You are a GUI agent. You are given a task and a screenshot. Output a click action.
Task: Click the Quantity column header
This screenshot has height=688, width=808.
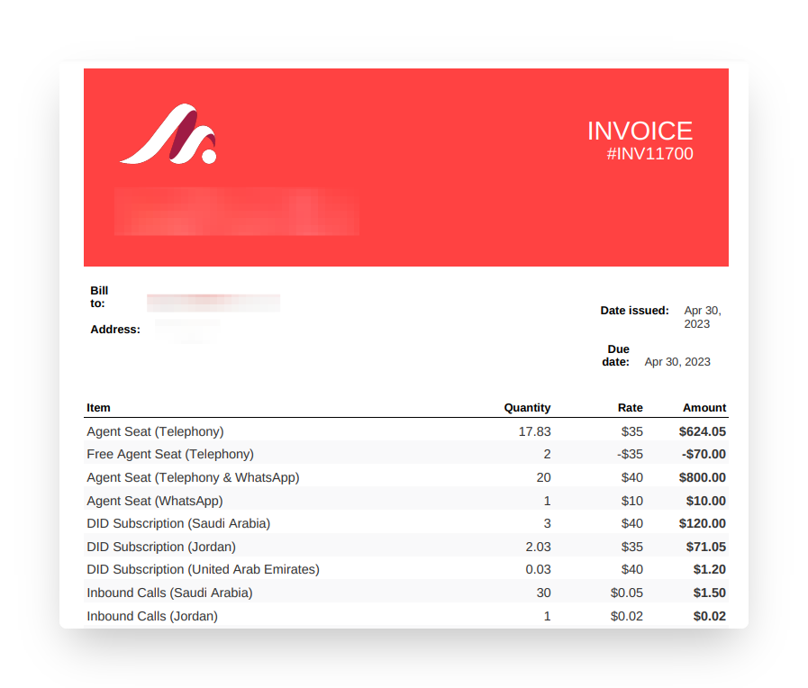527,407
